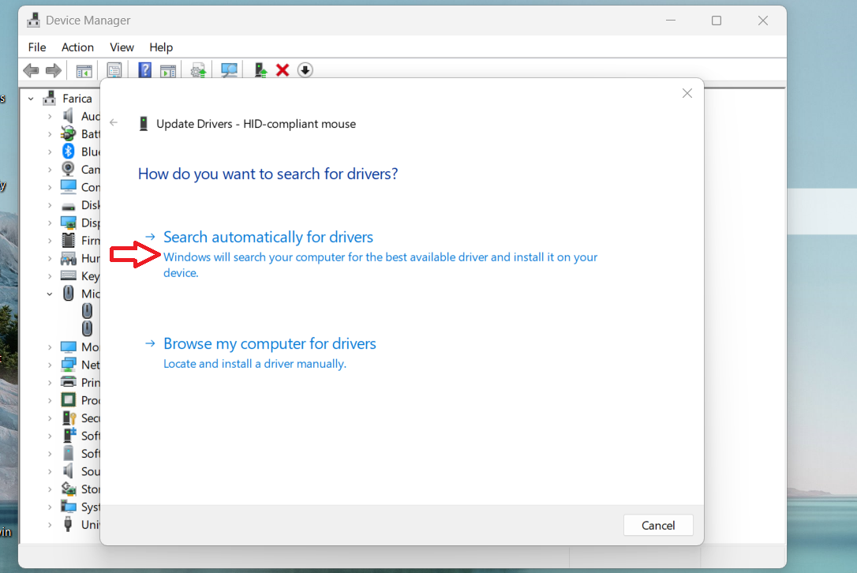The width and height of the screenshot is (857, 573).
Task: Expand the Network adapters chevron
Action: point(49,365)
